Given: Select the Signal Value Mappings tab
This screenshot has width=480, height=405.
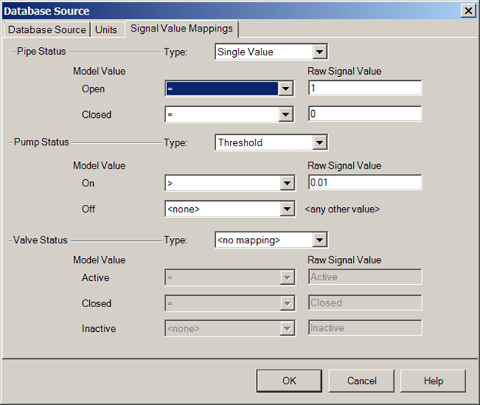Looking at the screenshot, I should coord(182,28).
